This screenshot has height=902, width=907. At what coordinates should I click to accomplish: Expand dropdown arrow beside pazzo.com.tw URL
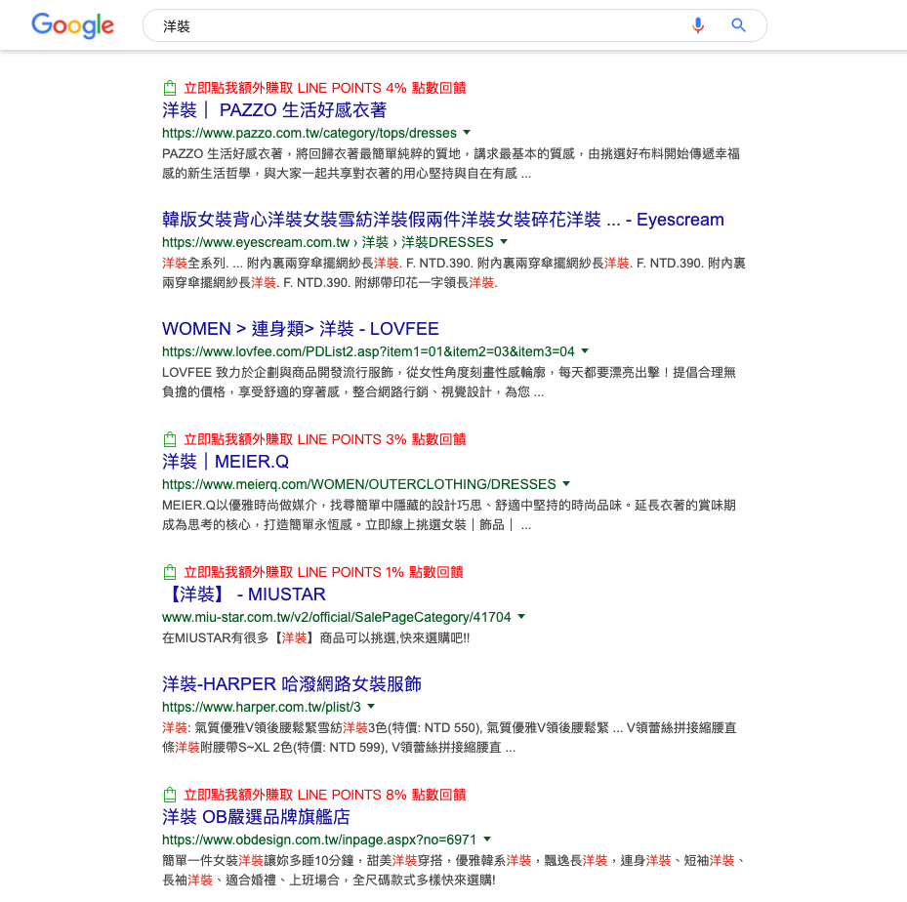(x=467, y=133)
